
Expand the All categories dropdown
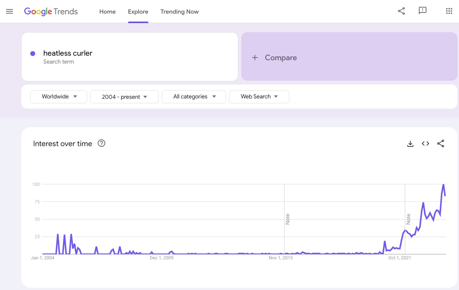[x=194, y=97]
